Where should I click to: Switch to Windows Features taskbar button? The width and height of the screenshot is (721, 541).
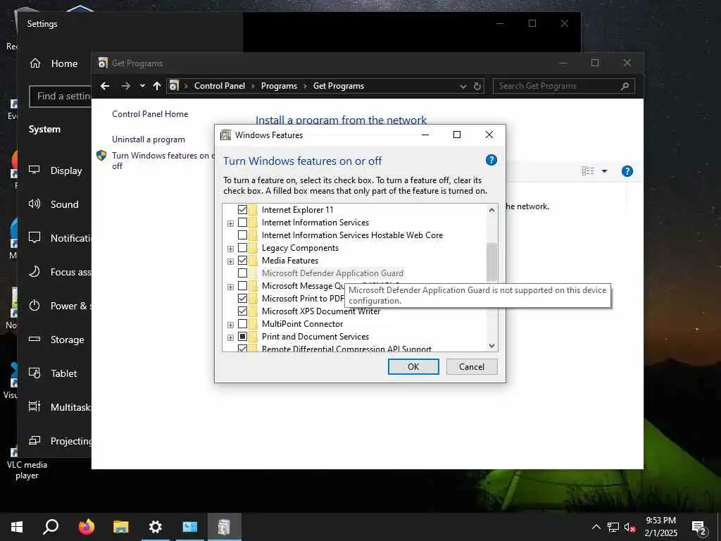(225, 527)
